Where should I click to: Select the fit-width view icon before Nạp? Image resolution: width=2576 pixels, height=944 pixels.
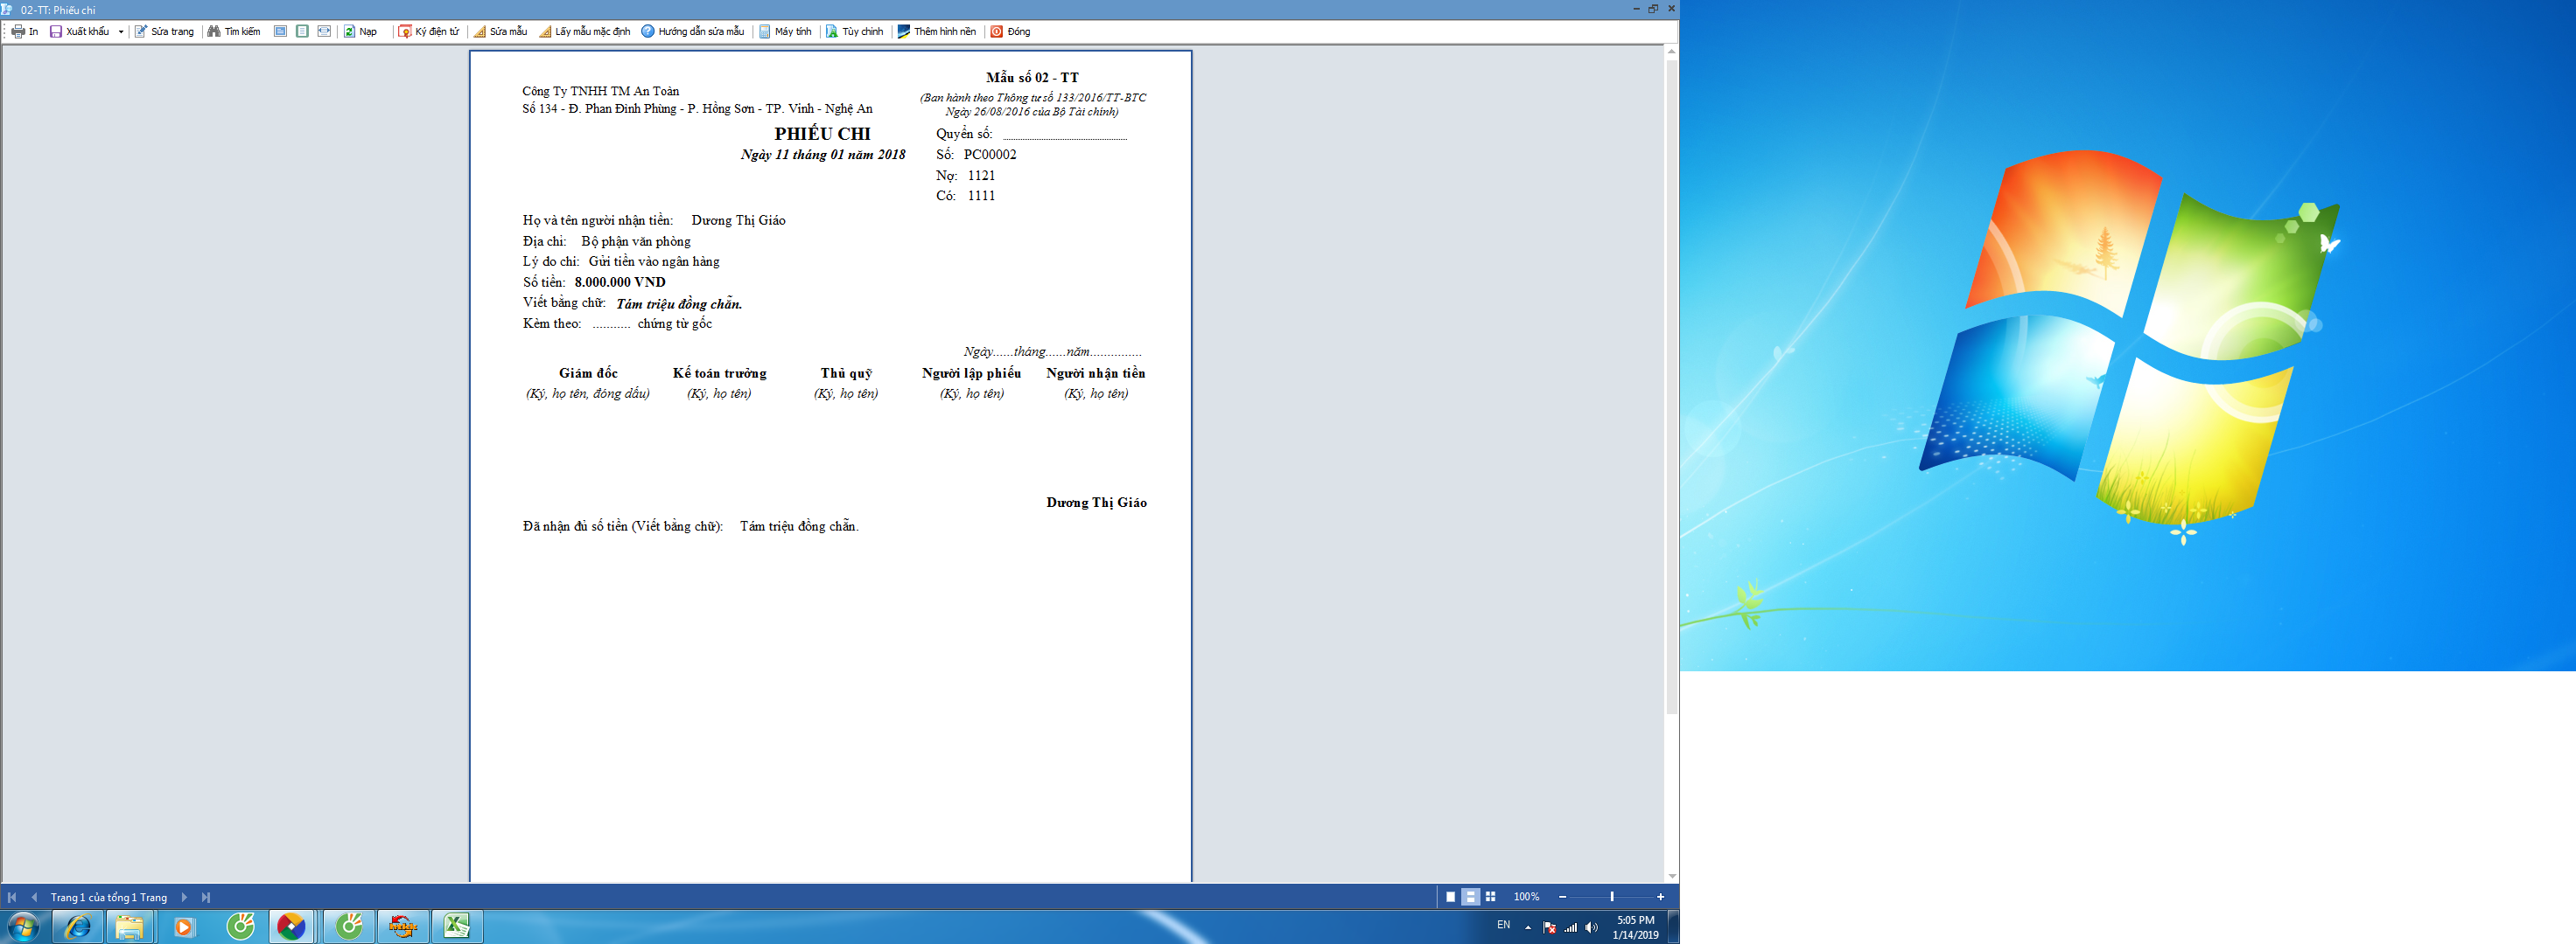coord(324,32)
